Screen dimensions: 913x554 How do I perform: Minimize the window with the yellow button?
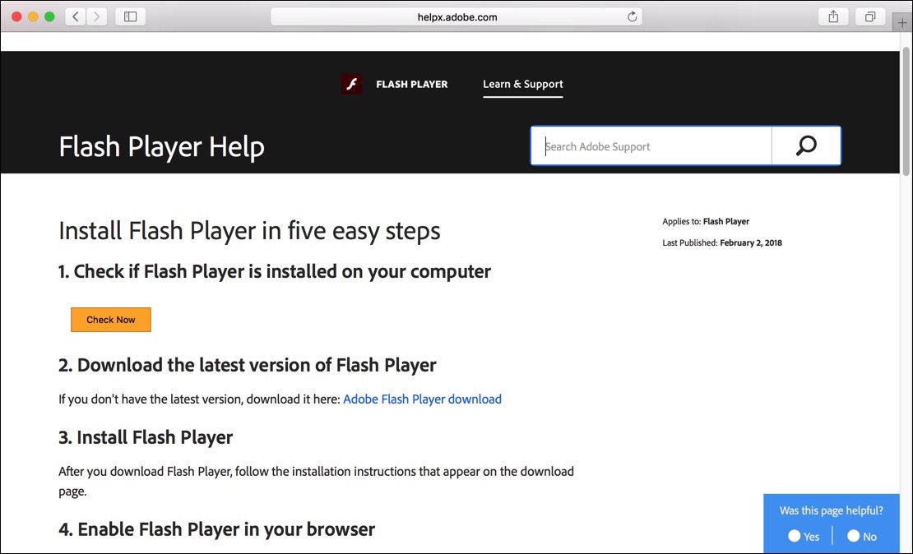coord(33,17)
